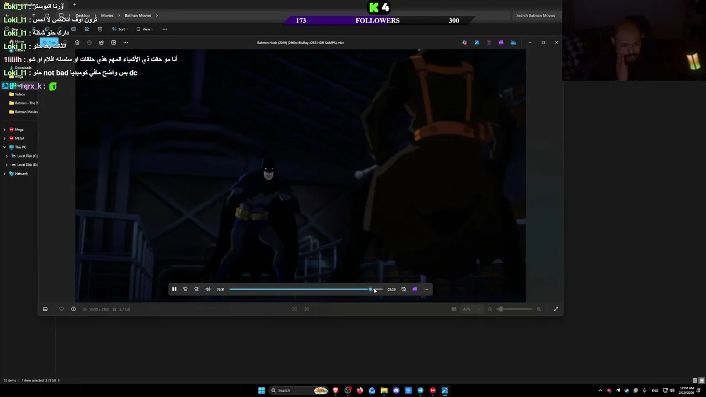
Task: Click the fit to window icon
Action: (295, 309)
